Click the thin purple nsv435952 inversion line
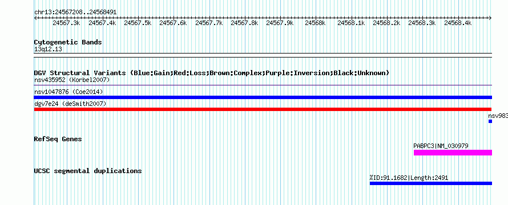The width and height of the screenshot is (508, 205). tap(263, 85)
